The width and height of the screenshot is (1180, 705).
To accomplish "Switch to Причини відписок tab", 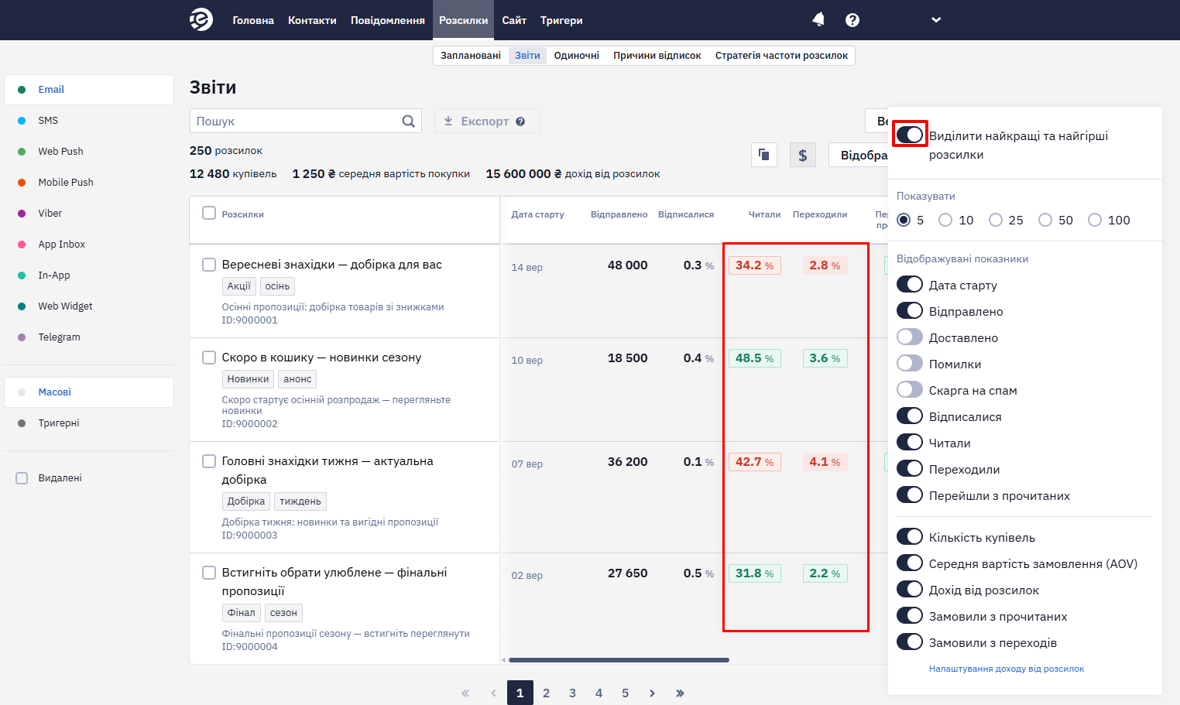I will (657, 56).
